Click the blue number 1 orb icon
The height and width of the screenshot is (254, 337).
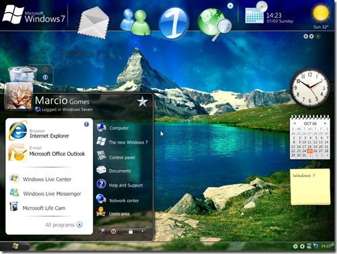(174, 23)
